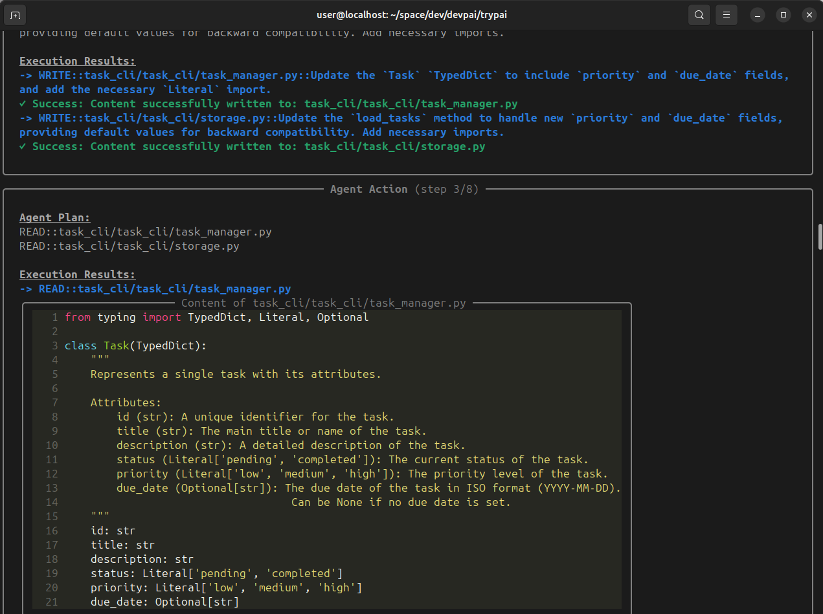Click the Attributes label in the docstring

126,402
